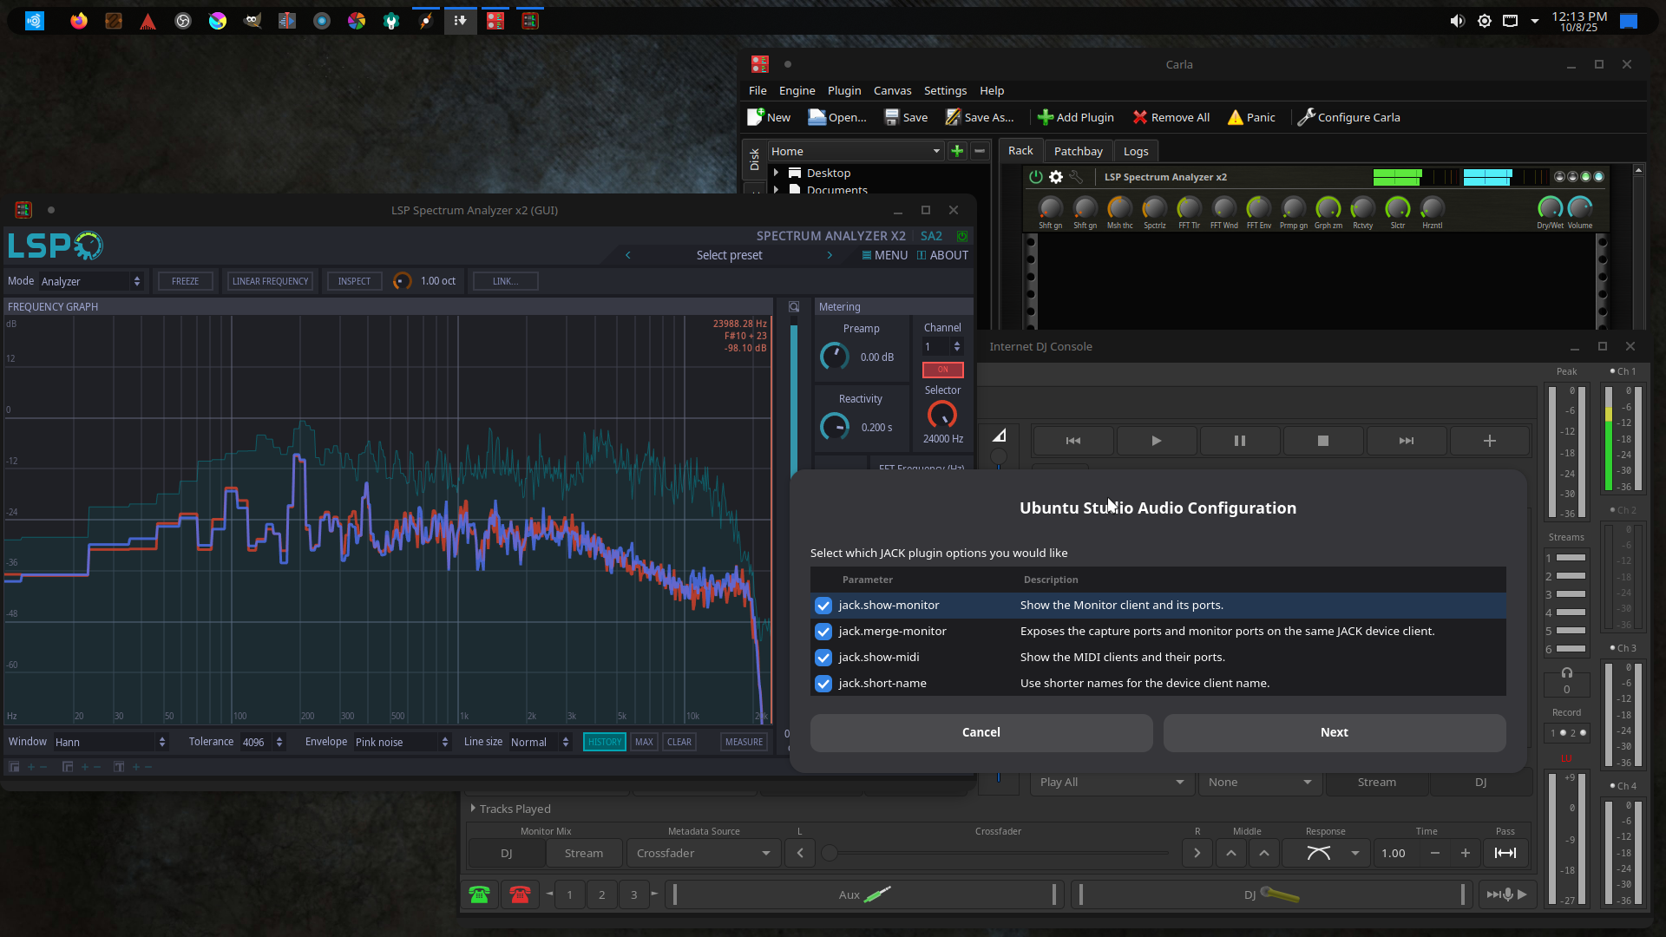Click the Crossfader slider handle
1666x937 pixels.
pyautogui.click(x=830, y=854)
